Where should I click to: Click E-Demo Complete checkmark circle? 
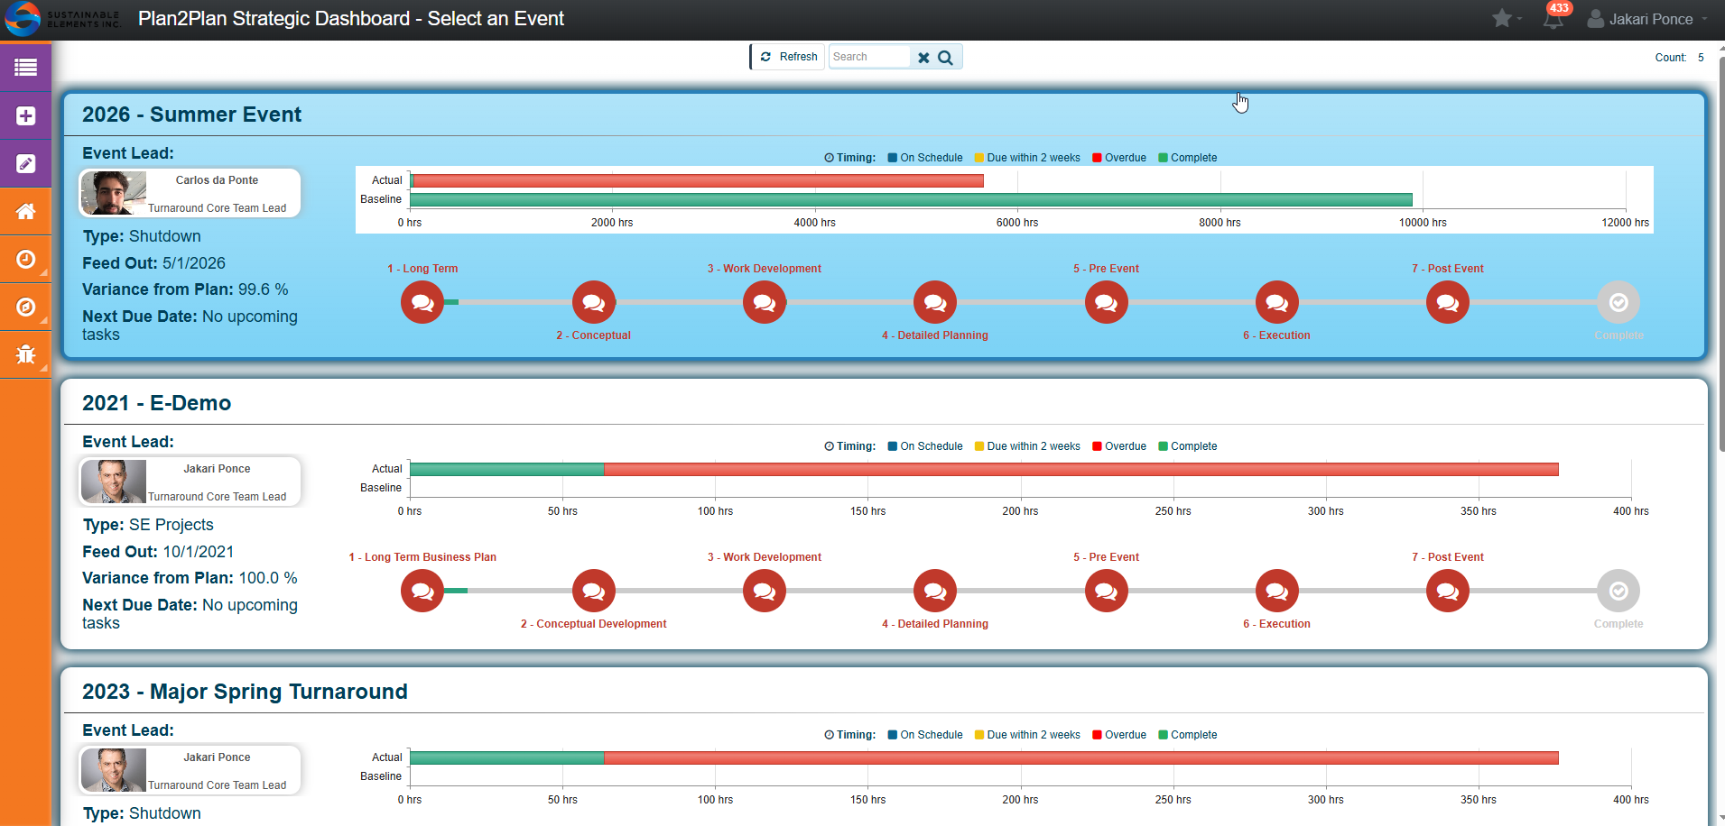[1618, 591]
